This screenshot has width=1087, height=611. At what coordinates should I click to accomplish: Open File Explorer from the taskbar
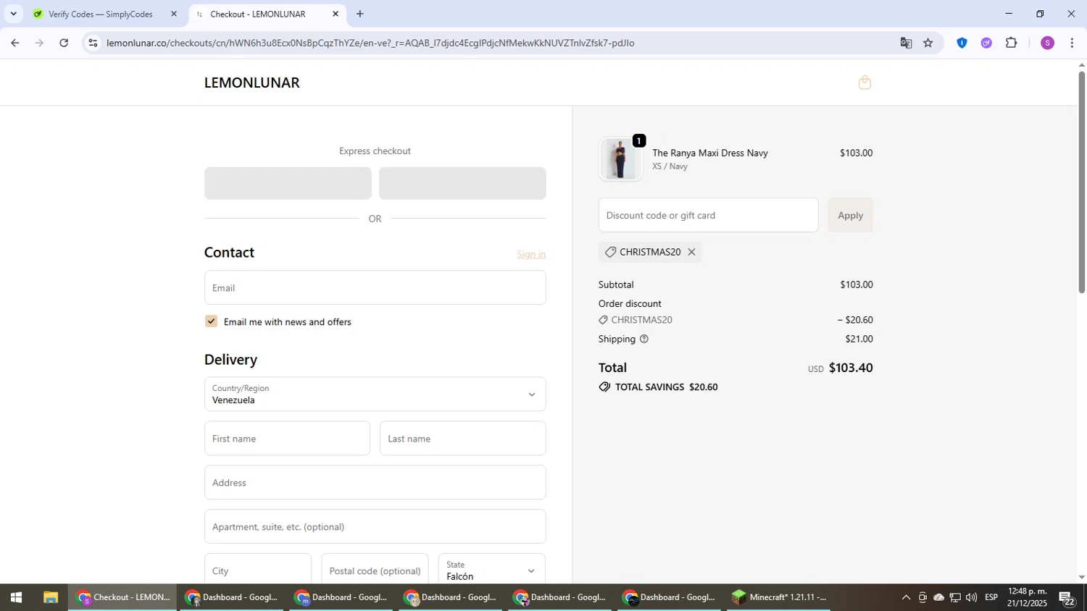(50, 597)
